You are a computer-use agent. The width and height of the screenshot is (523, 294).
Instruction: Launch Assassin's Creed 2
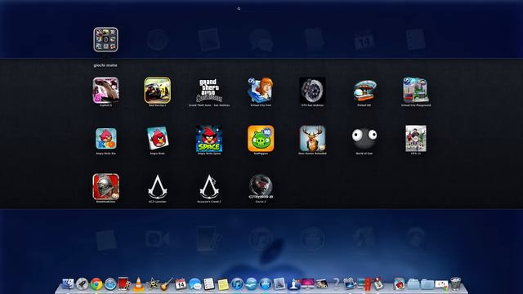(x=209, y=187)
